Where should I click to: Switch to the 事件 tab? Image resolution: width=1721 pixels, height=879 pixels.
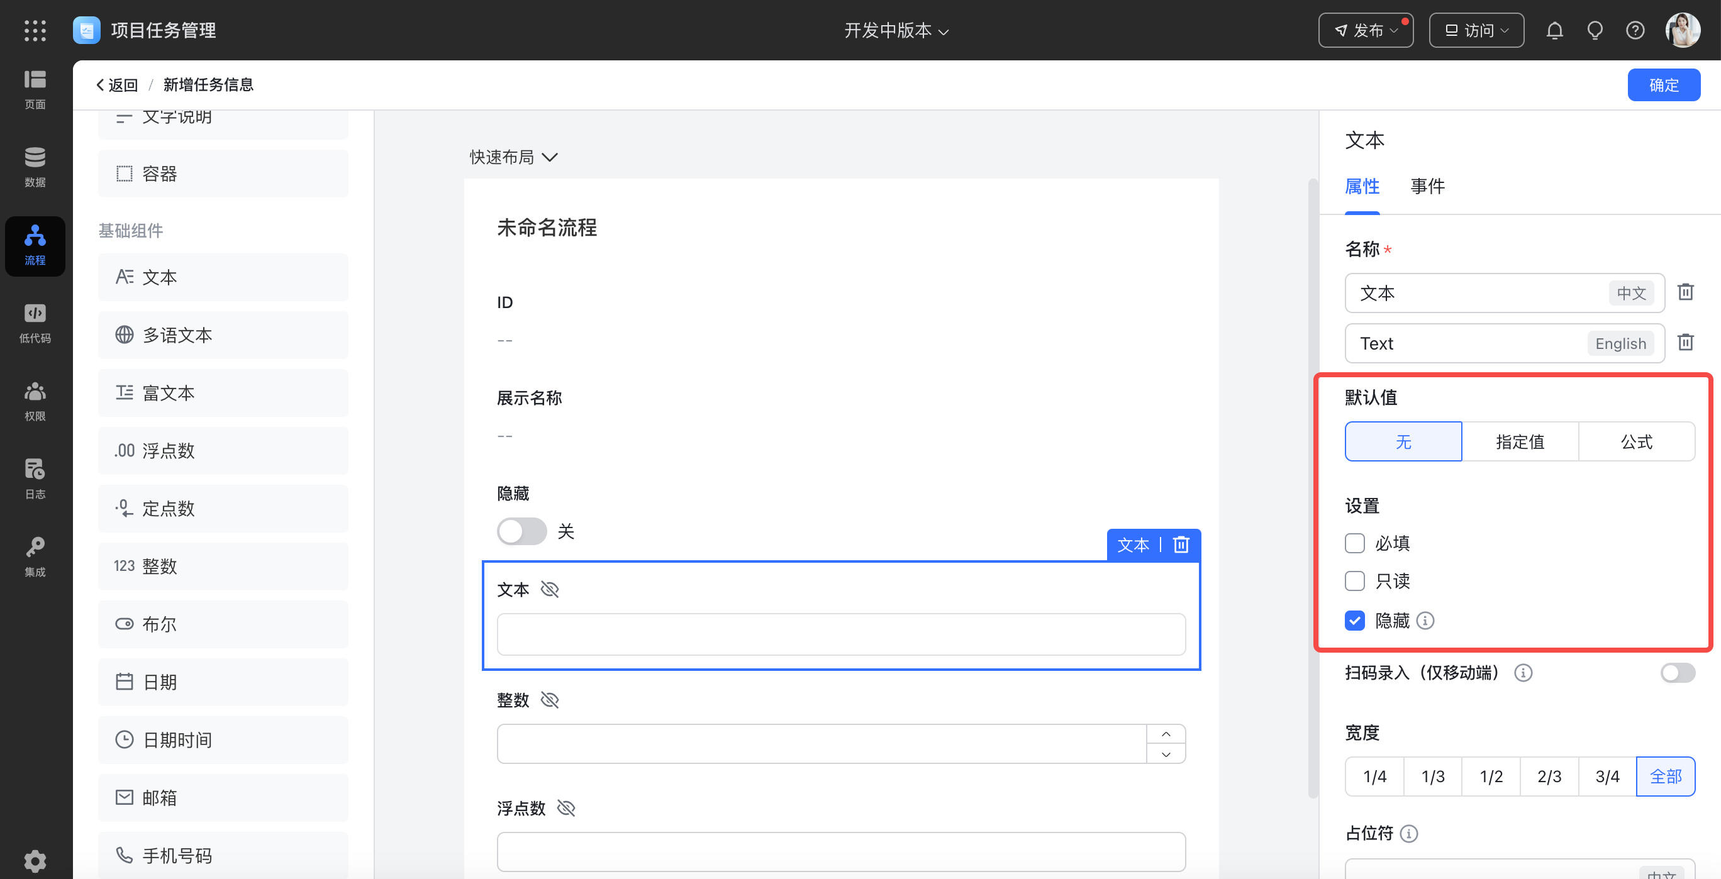1428,186
